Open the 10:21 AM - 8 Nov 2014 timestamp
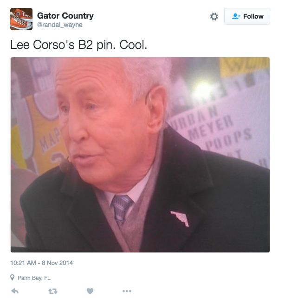Viewport: 285px width, 306px height. click(41, 263)
